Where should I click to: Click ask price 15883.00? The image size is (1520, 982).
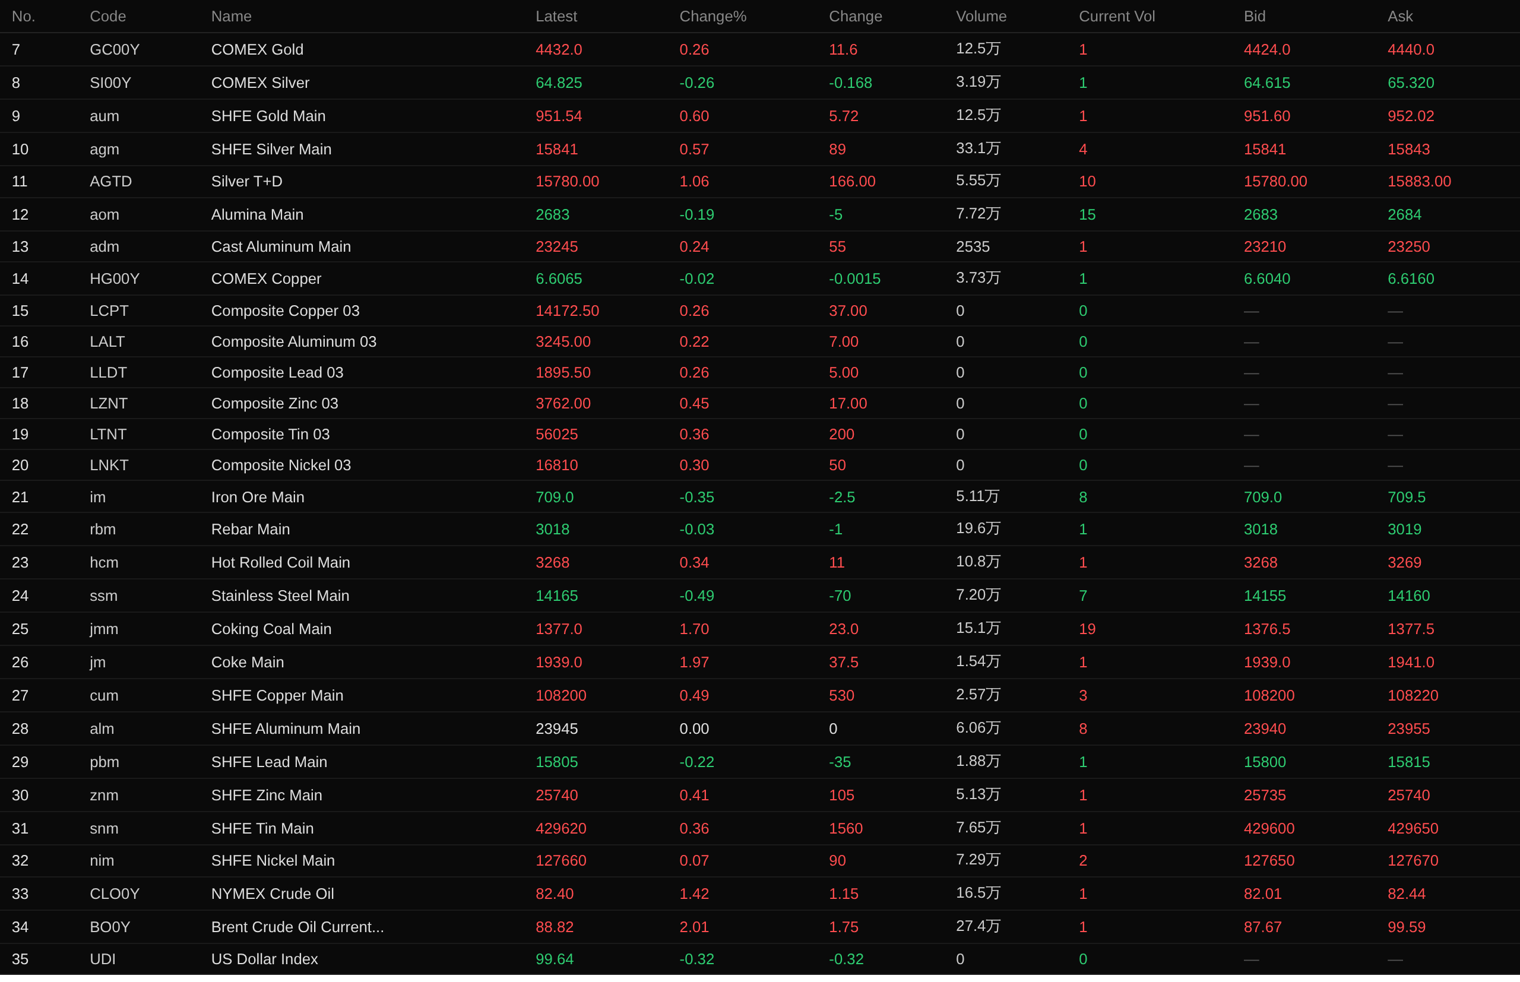[1419, 182]
